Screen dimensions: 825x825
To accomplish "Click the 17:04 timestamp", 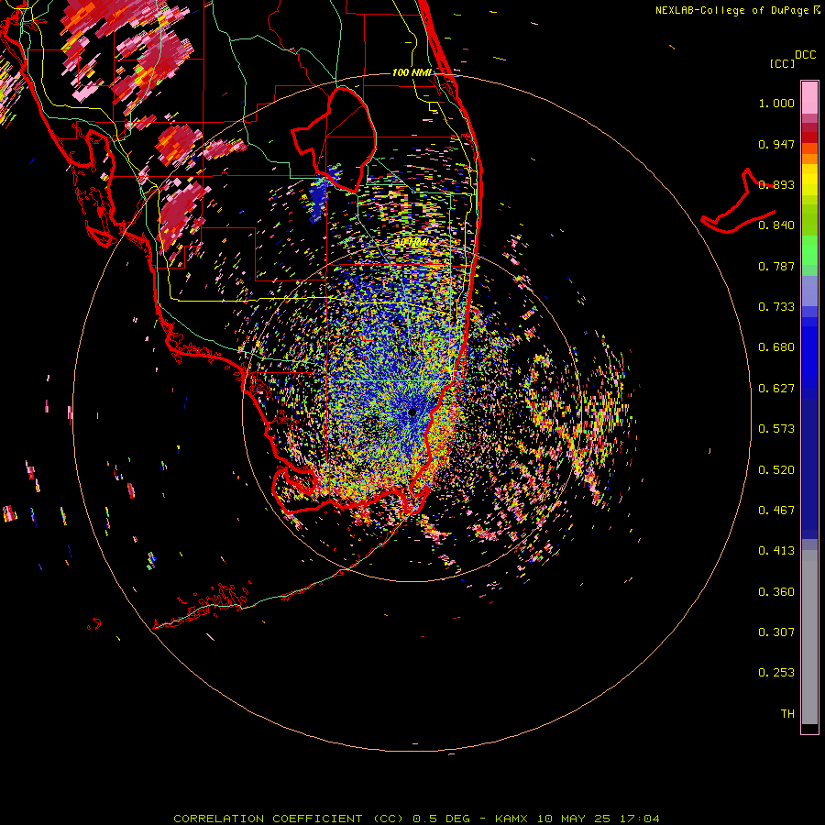I will tap(639, 819).
